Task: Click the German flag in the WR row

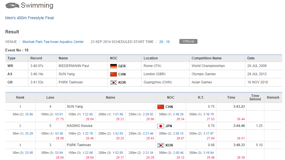Action: coord(113,66)
